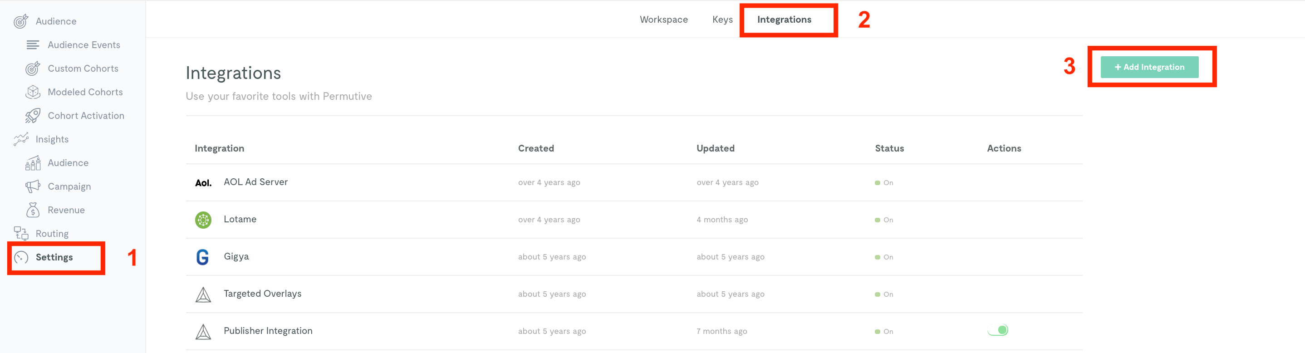The width and height of the screenshot is (1305, 353).
Task: Open the AOL Ad Server integration
Action: pyautogui.click(x=256, y=182)
